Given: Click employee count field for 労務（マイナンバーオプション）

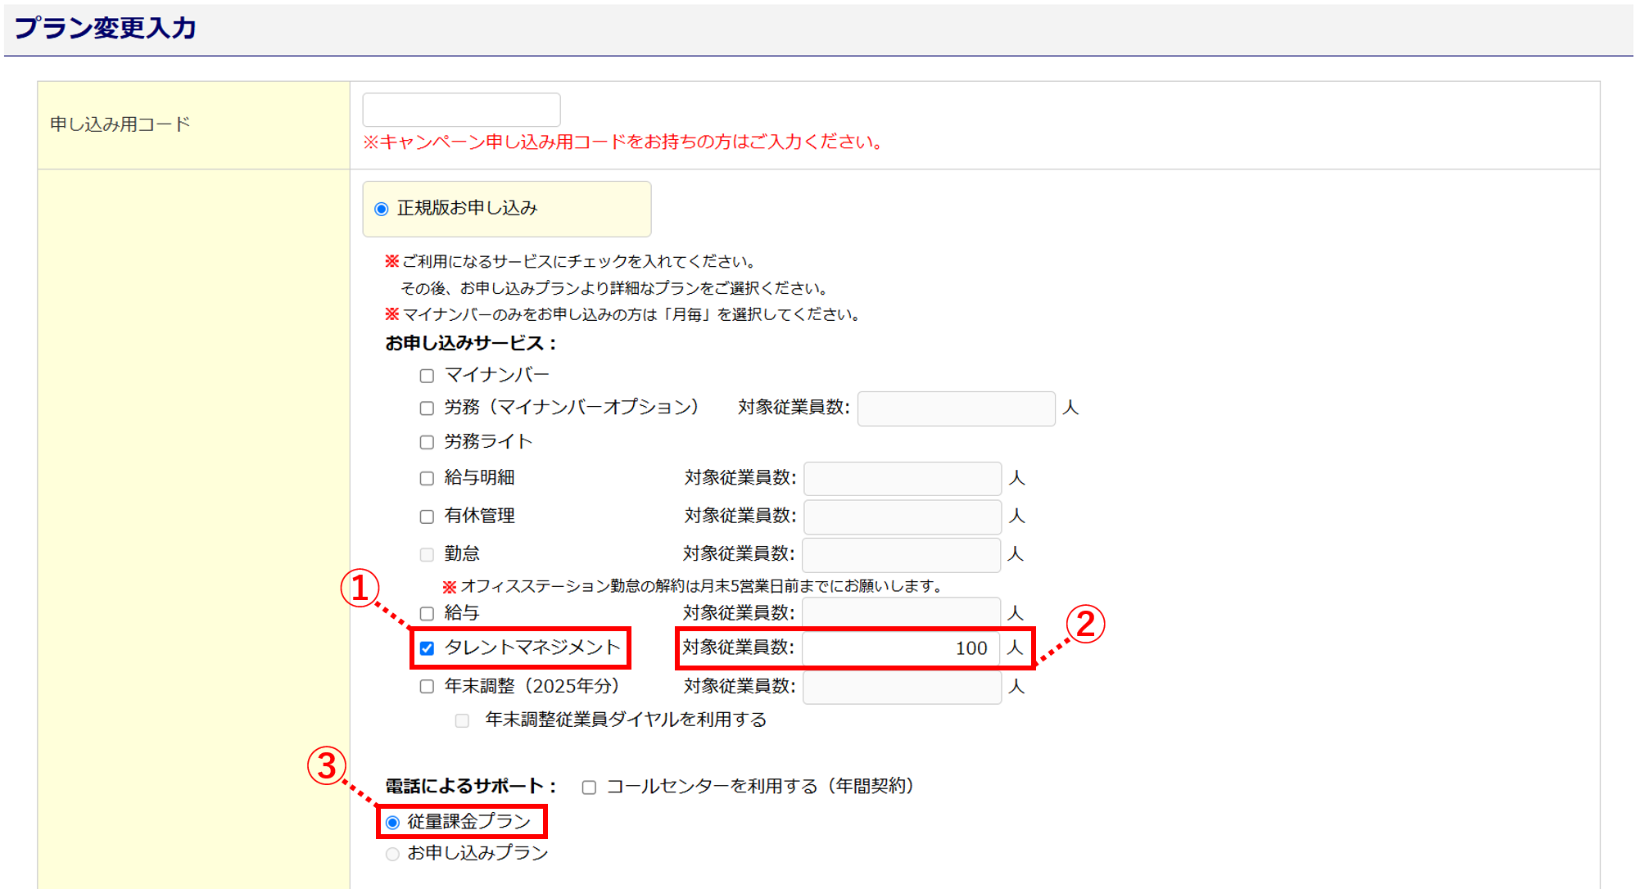Looking at the screenshot, I should (x=956, y=408).
